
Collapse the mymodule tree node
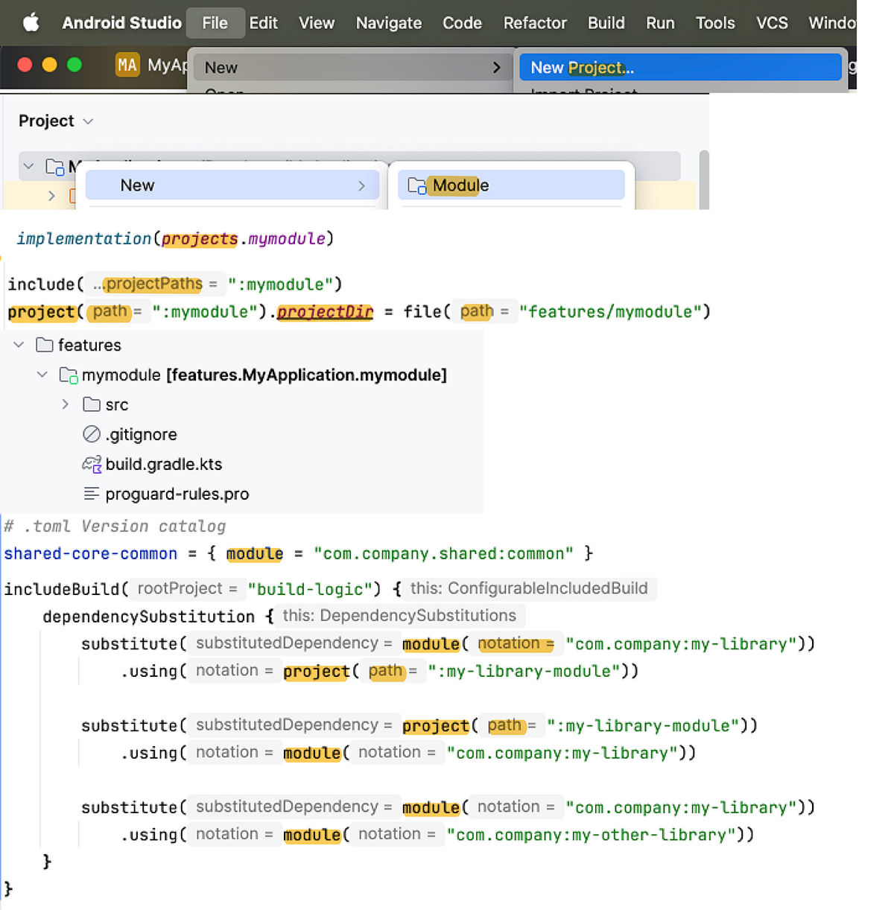tap(42, 375)
